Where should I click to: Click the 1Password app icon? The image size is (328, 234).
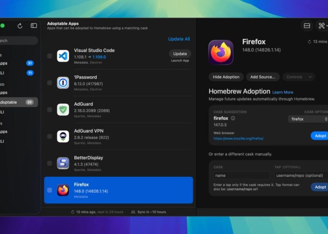(x=63, y=83)
